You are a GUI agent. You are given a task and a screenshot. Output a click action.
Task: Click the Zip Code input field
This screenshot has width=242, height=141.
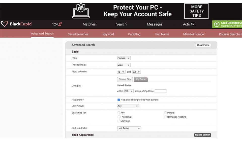pos(161,91)
